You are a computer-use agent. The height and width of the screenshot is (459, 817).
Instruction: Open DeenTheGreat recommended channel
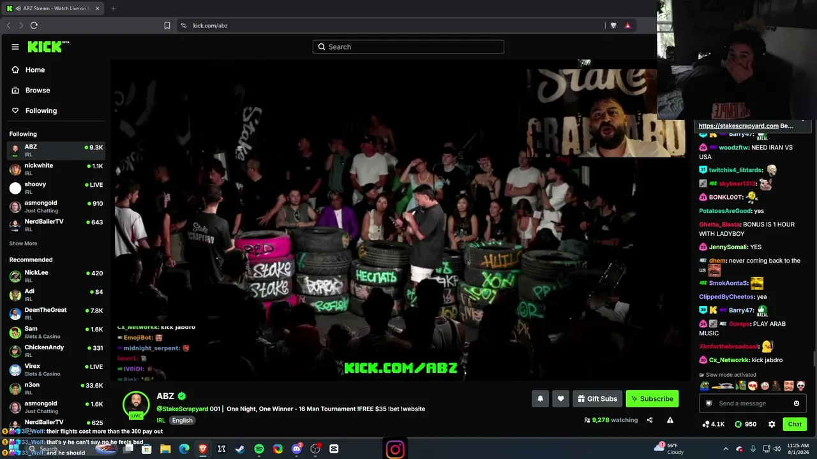click(x=56, y=314)
